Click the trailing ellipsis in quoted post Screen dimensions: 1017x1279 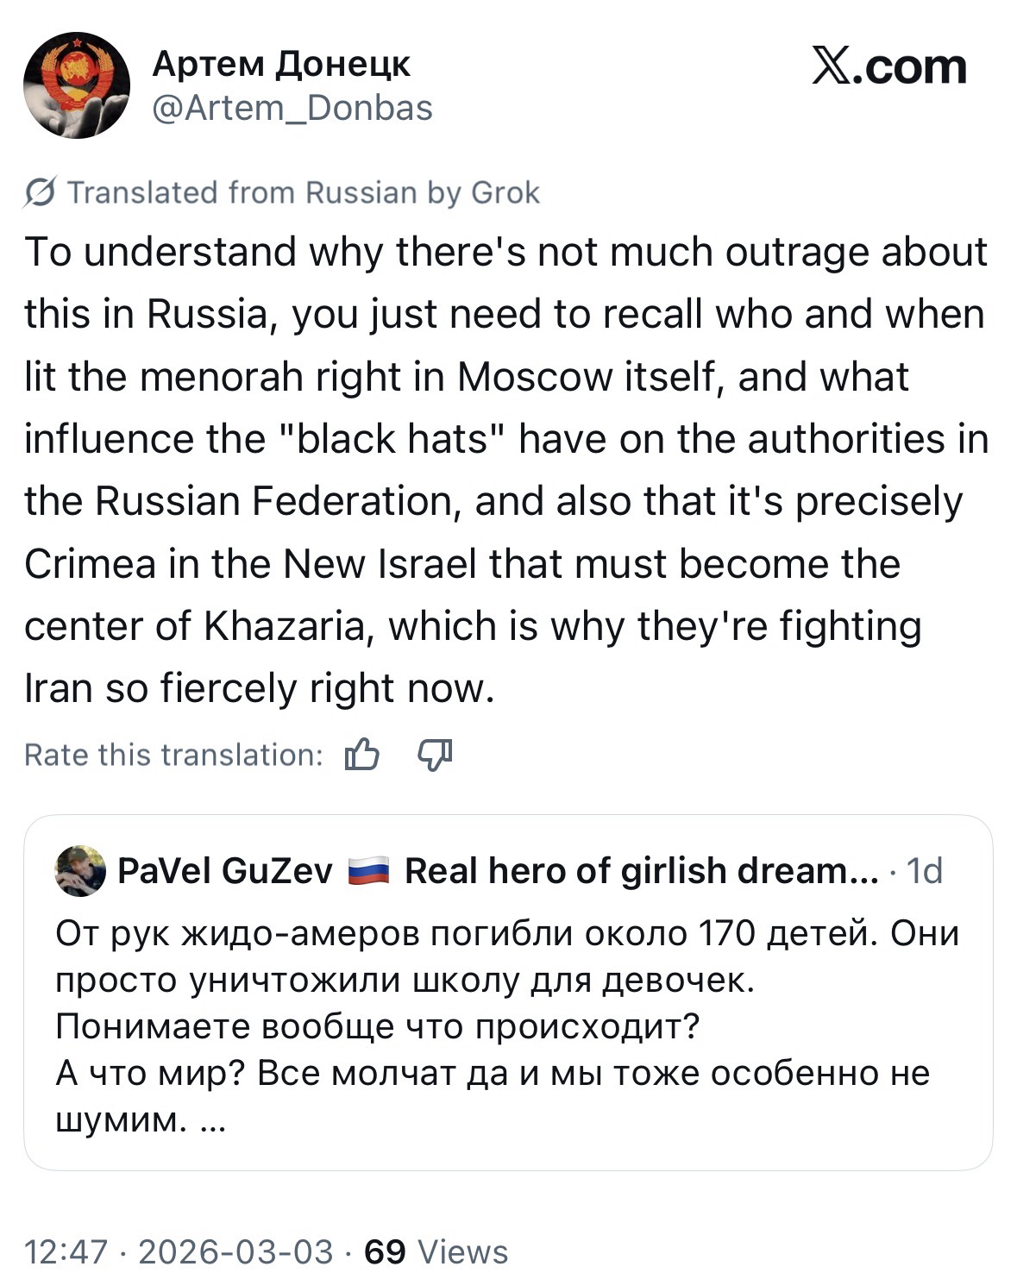(x=212, y=1120)
